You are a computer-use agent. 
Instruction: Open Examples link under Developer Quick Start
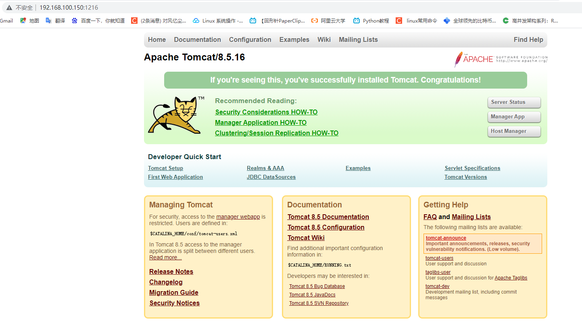[x=358, y=168]
